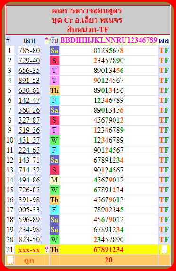This screenshot has height=271, width=176.
Task: Click the TF result in row 10
Action: pos(164,140)
